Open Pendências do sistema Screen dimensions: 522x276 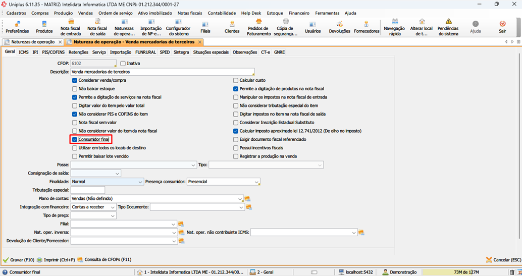pos(448,27)
